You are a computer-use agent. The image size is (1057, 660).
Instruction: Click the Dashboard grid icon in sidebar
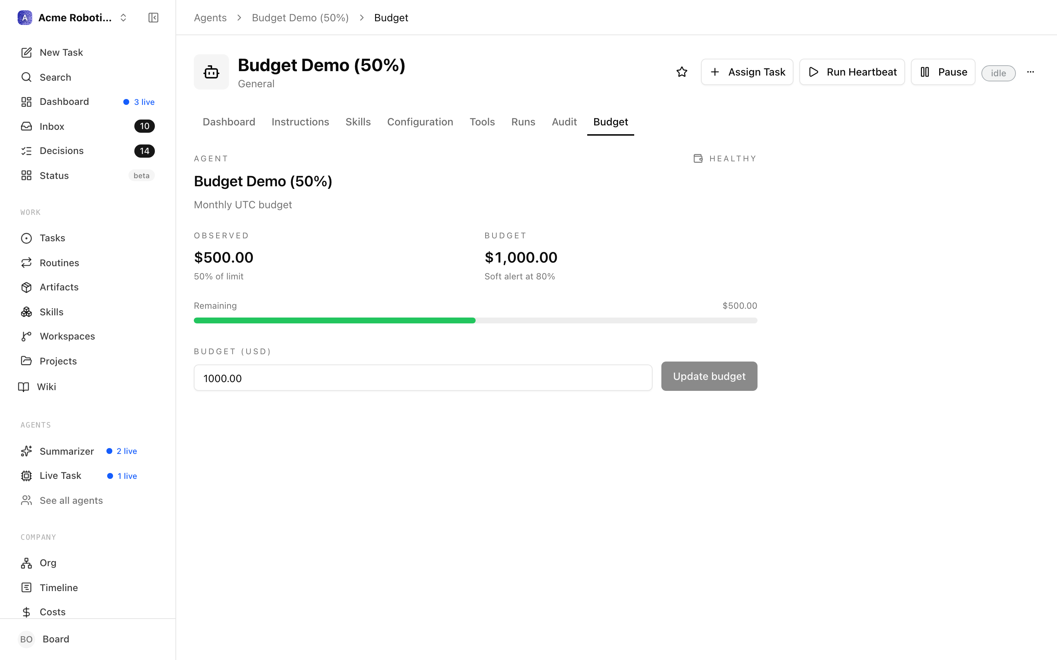pyautogui.click(x=27, y=102)
